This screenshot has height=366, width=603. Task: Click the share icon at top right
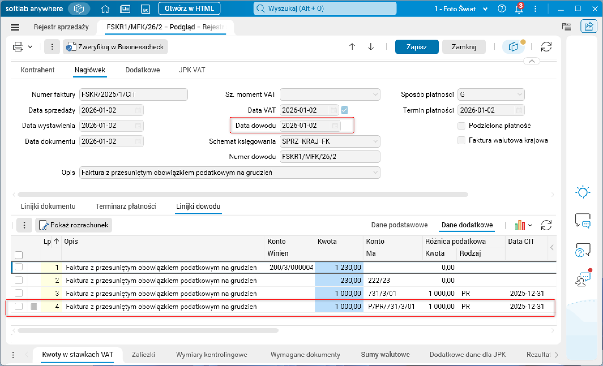tap(589, 27)
